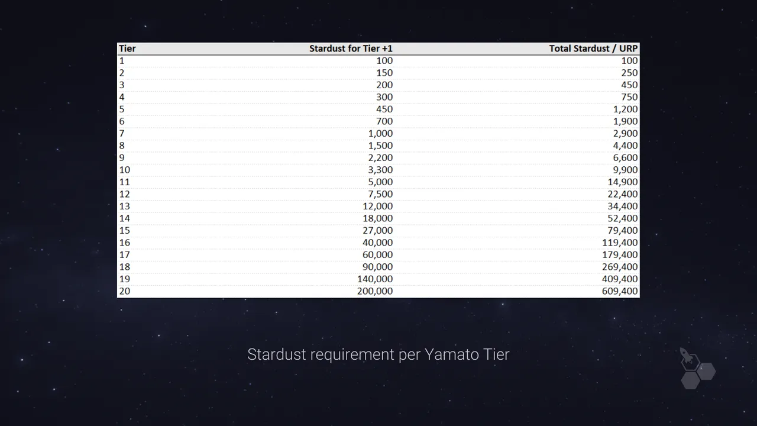
Task: Select Tier 5's Stardust for Tier +1 value 450
Action: click(384, 109)
